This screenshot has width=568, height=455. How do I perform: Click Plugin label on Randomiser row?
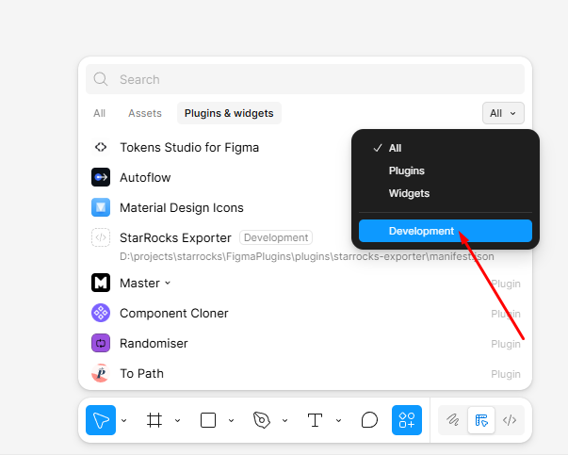point(506,344)
